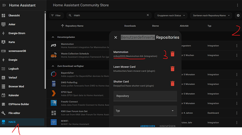Click the HACS store icon
The height and width of the screenshot is (135, 242).
coord(4,122)
